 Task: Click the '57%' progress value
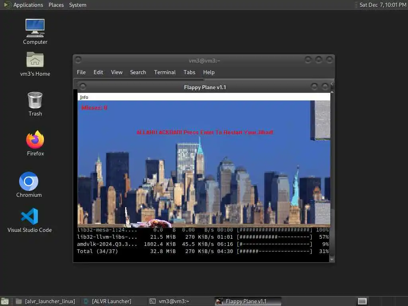324,237
